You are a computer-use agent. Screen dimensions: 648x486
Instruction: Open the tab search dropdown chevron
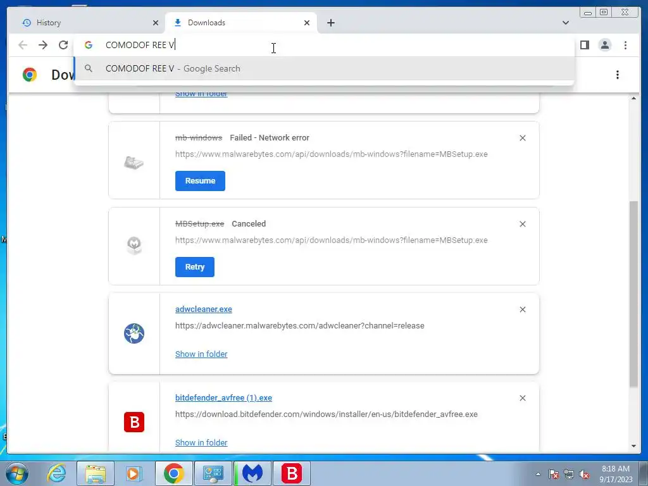point(565,23)
